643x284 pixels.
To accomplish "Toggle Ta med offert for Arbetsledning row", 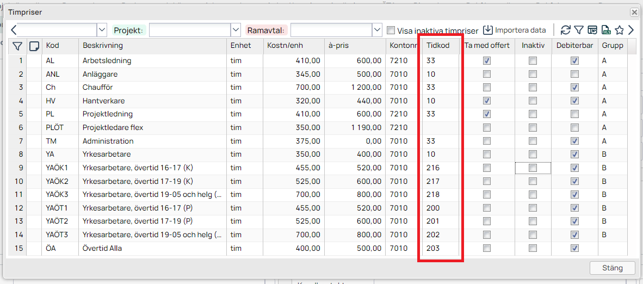I will [x=487, y=61].
